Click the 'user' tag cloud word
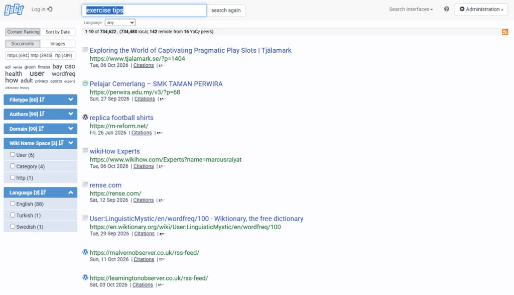Screen dimensions: 514x295 click(x=37, y=73)
